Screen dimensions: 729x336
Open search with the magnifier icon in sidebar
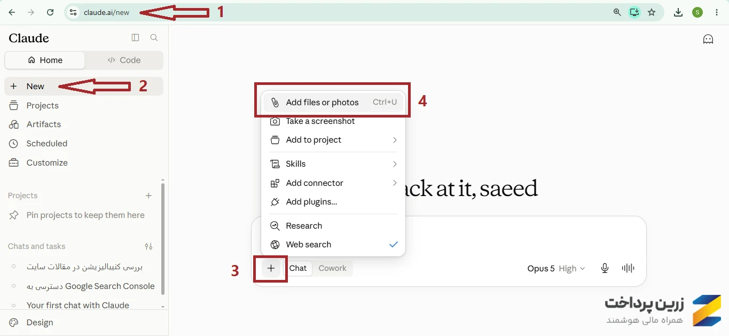click(x=154, y=37)
